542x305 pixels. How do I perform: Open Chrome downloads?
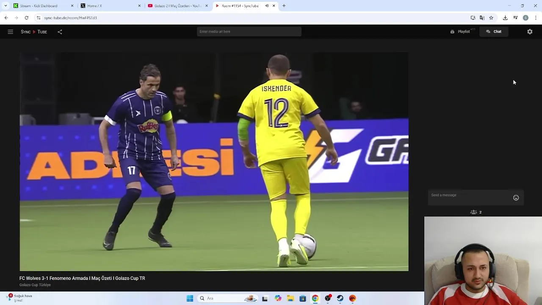pyautogui.click(x=505, y=18)
